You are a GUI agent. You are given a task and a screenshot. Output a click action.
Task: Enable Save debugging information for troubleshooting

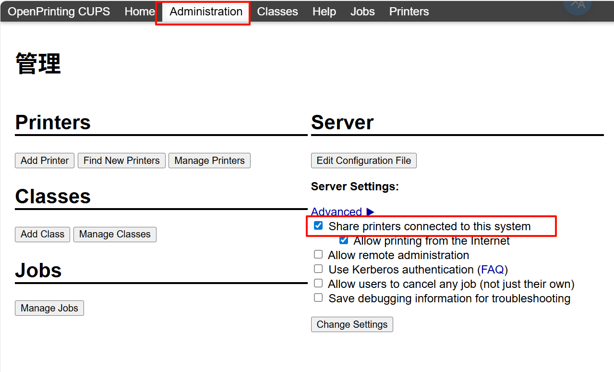click(318, 298)
